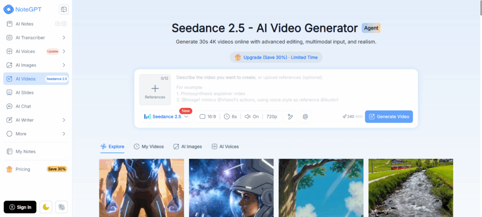
Task: Click the Save 30% pricing badge
Action: coord(57,169)
